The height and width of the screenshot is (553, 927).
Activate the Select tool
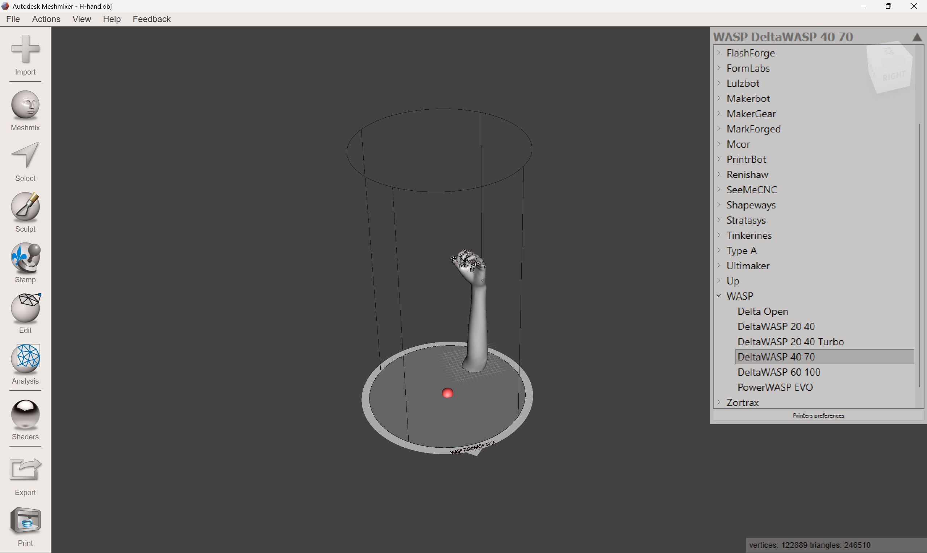[x=25, y=161]
